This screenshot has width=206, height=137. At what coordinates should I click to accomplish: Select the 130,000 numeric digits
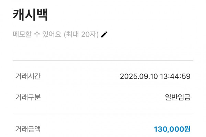pos(169,129)
